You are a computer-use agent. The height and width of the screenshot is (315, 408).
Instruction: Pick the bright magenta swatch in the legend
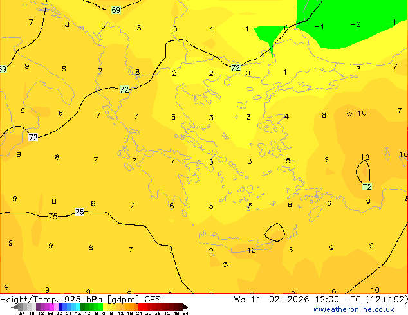pos(51,307)
